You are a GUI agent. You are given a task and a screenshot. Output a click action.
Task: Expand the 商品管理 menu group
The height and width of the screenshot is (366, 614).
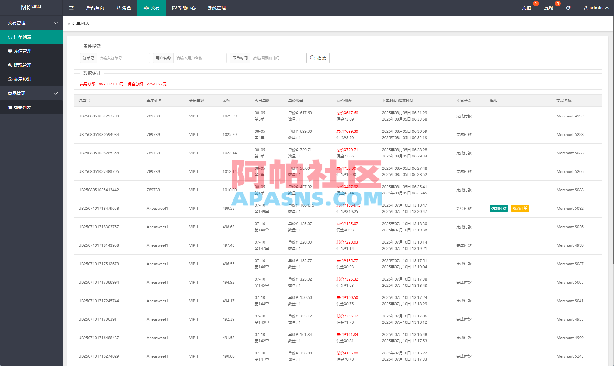click(x=31, y=93)
